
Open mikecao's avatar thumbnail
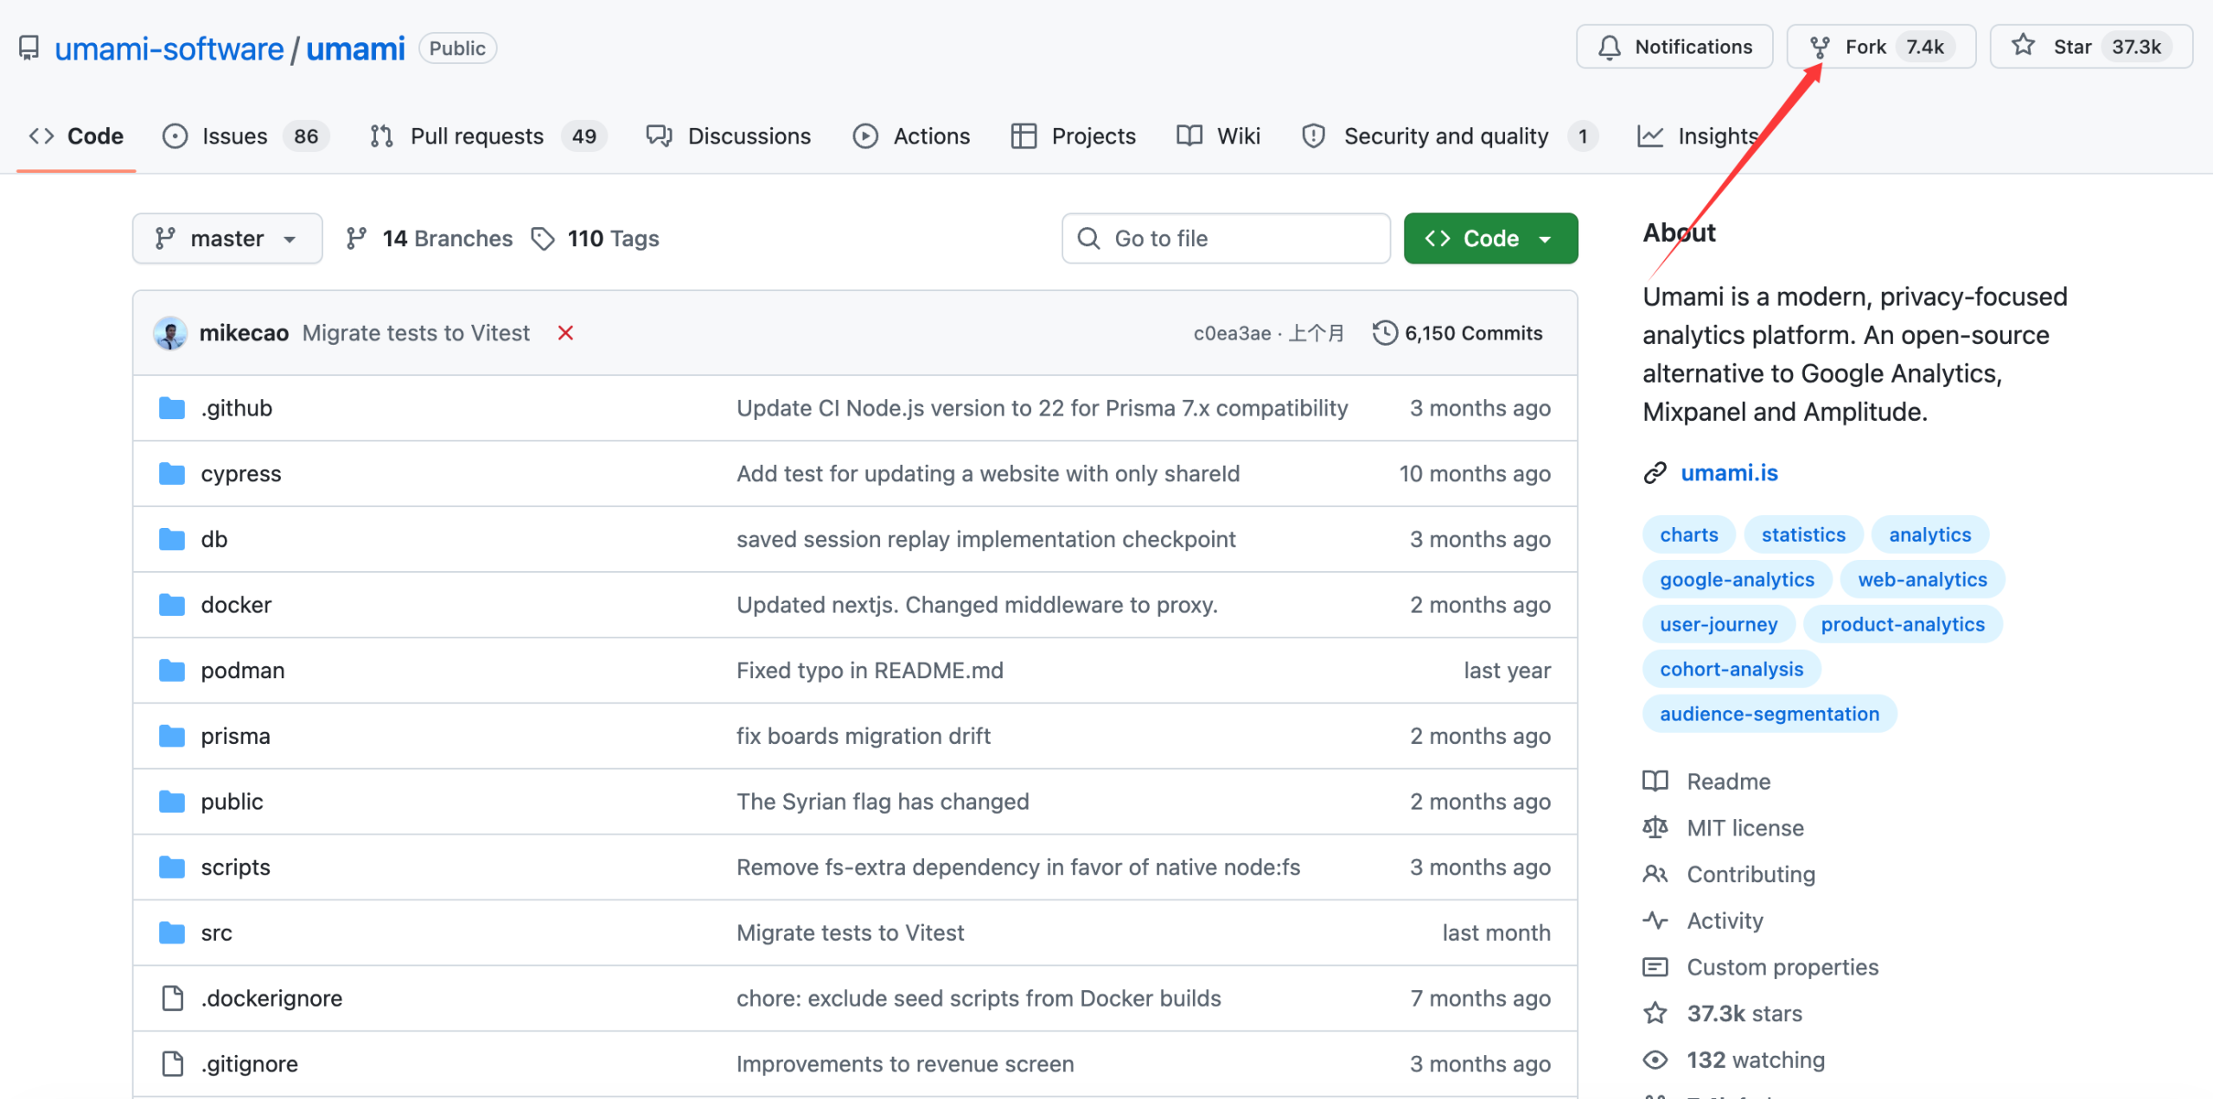point(170,334)
